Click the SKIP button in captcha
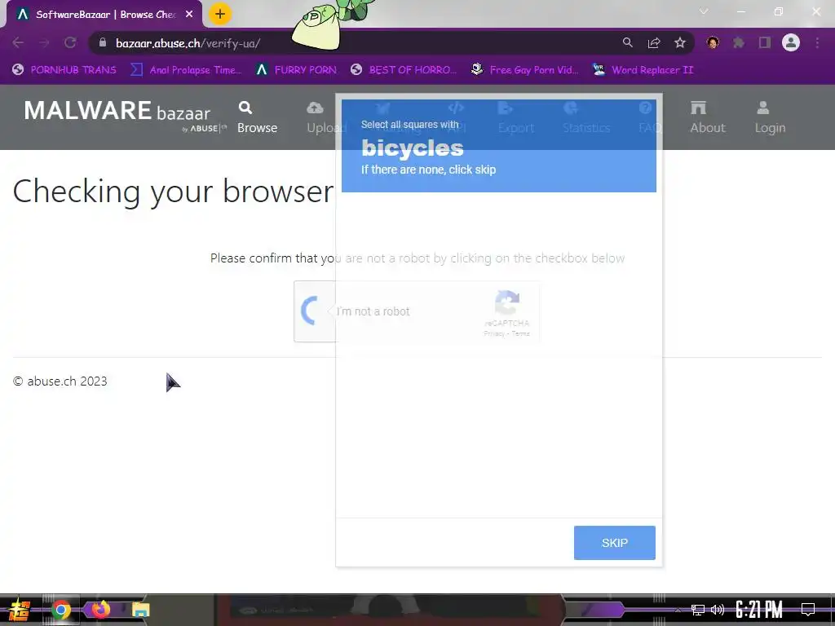This screenshot has width=835, height=626. (615, 542)
